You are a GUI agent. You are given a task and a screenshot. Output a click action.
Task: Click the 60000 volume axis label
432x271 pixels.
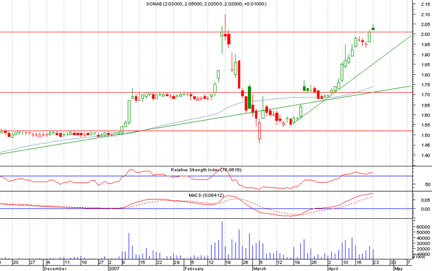coord(423,227)
